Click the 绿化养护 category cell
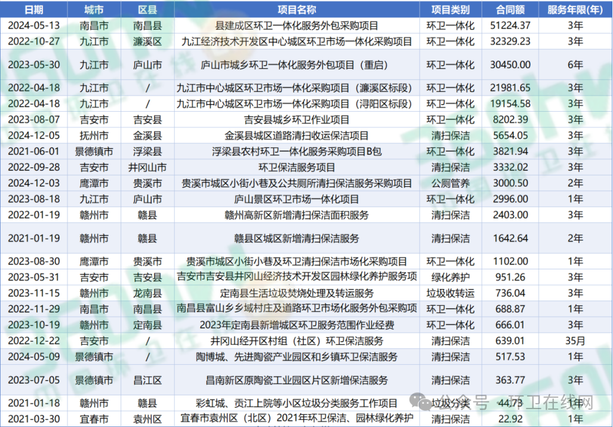 coord(451,277)
